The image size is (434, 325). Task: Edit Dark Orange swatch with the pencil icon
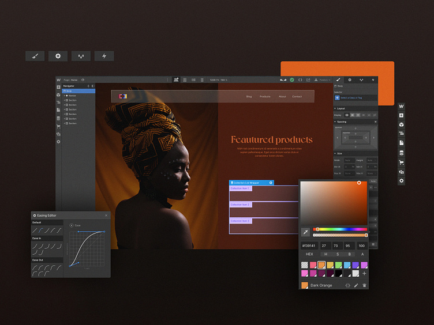click(x=356, y=285)
